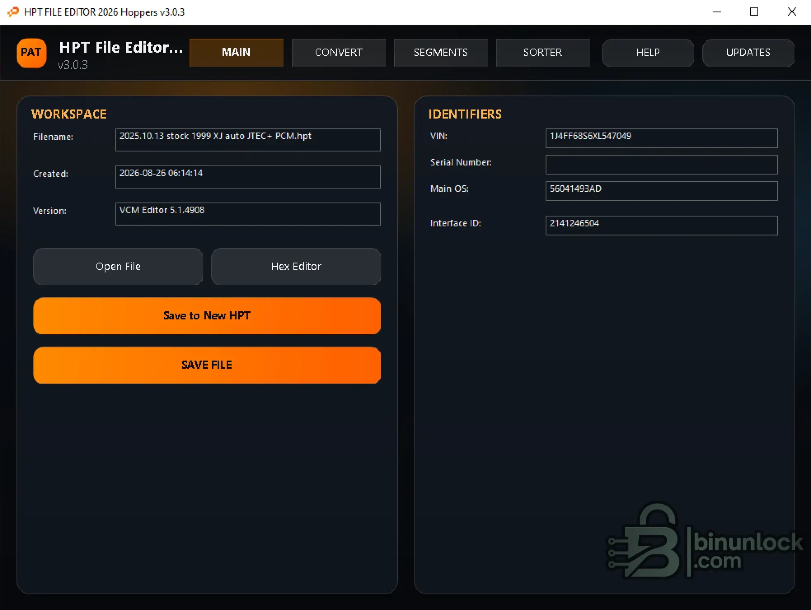The width and height of the screenshot is (811, 610).
Task: Click the Serial Number: label
Action: pos(461,162)
